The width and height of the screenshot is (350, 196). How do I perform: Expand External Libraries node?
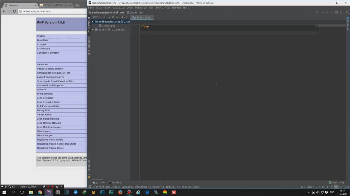click(93, 30)
